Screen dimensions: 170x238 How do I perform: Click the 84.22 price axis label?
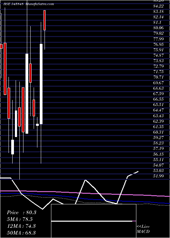pyautogui.click(x=159, y=6)
